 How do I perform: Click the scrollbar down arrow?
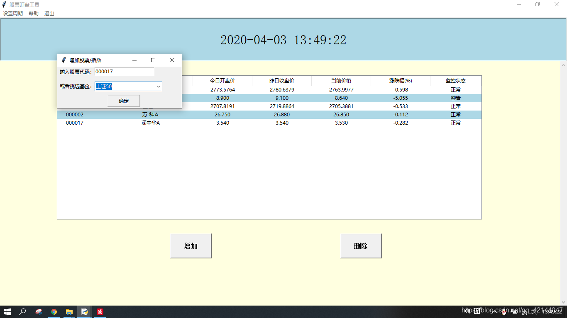[x=563, y=302]
